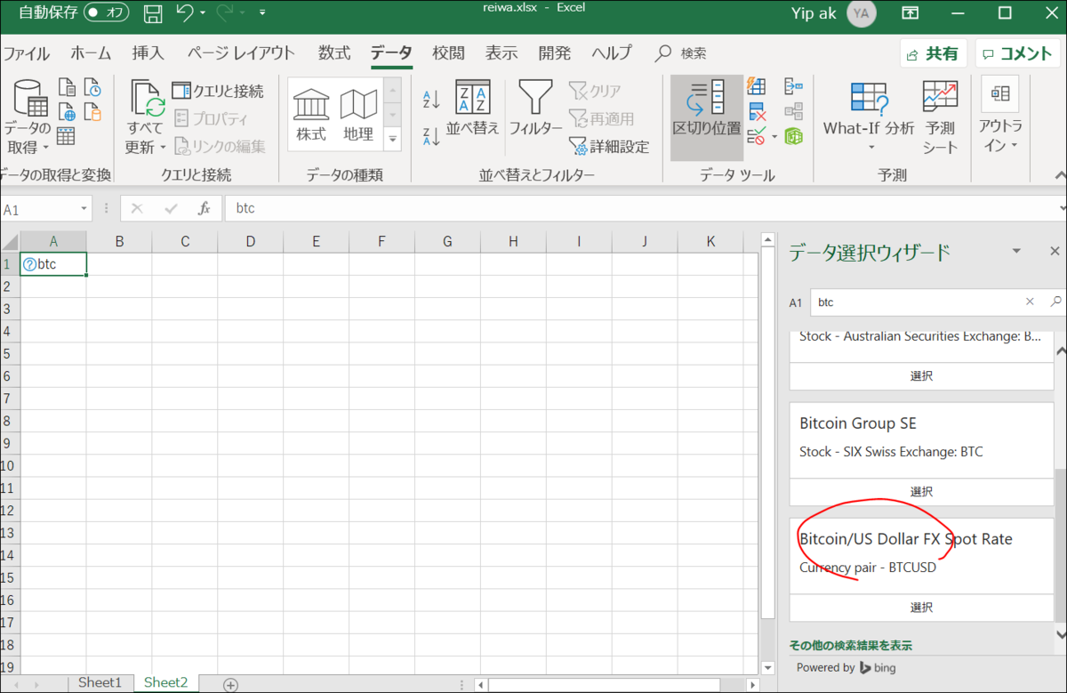The width and height of the screenshot is (1067, 693).
Task: Click the ribbon display options icon
Action: tap(910, 13)
